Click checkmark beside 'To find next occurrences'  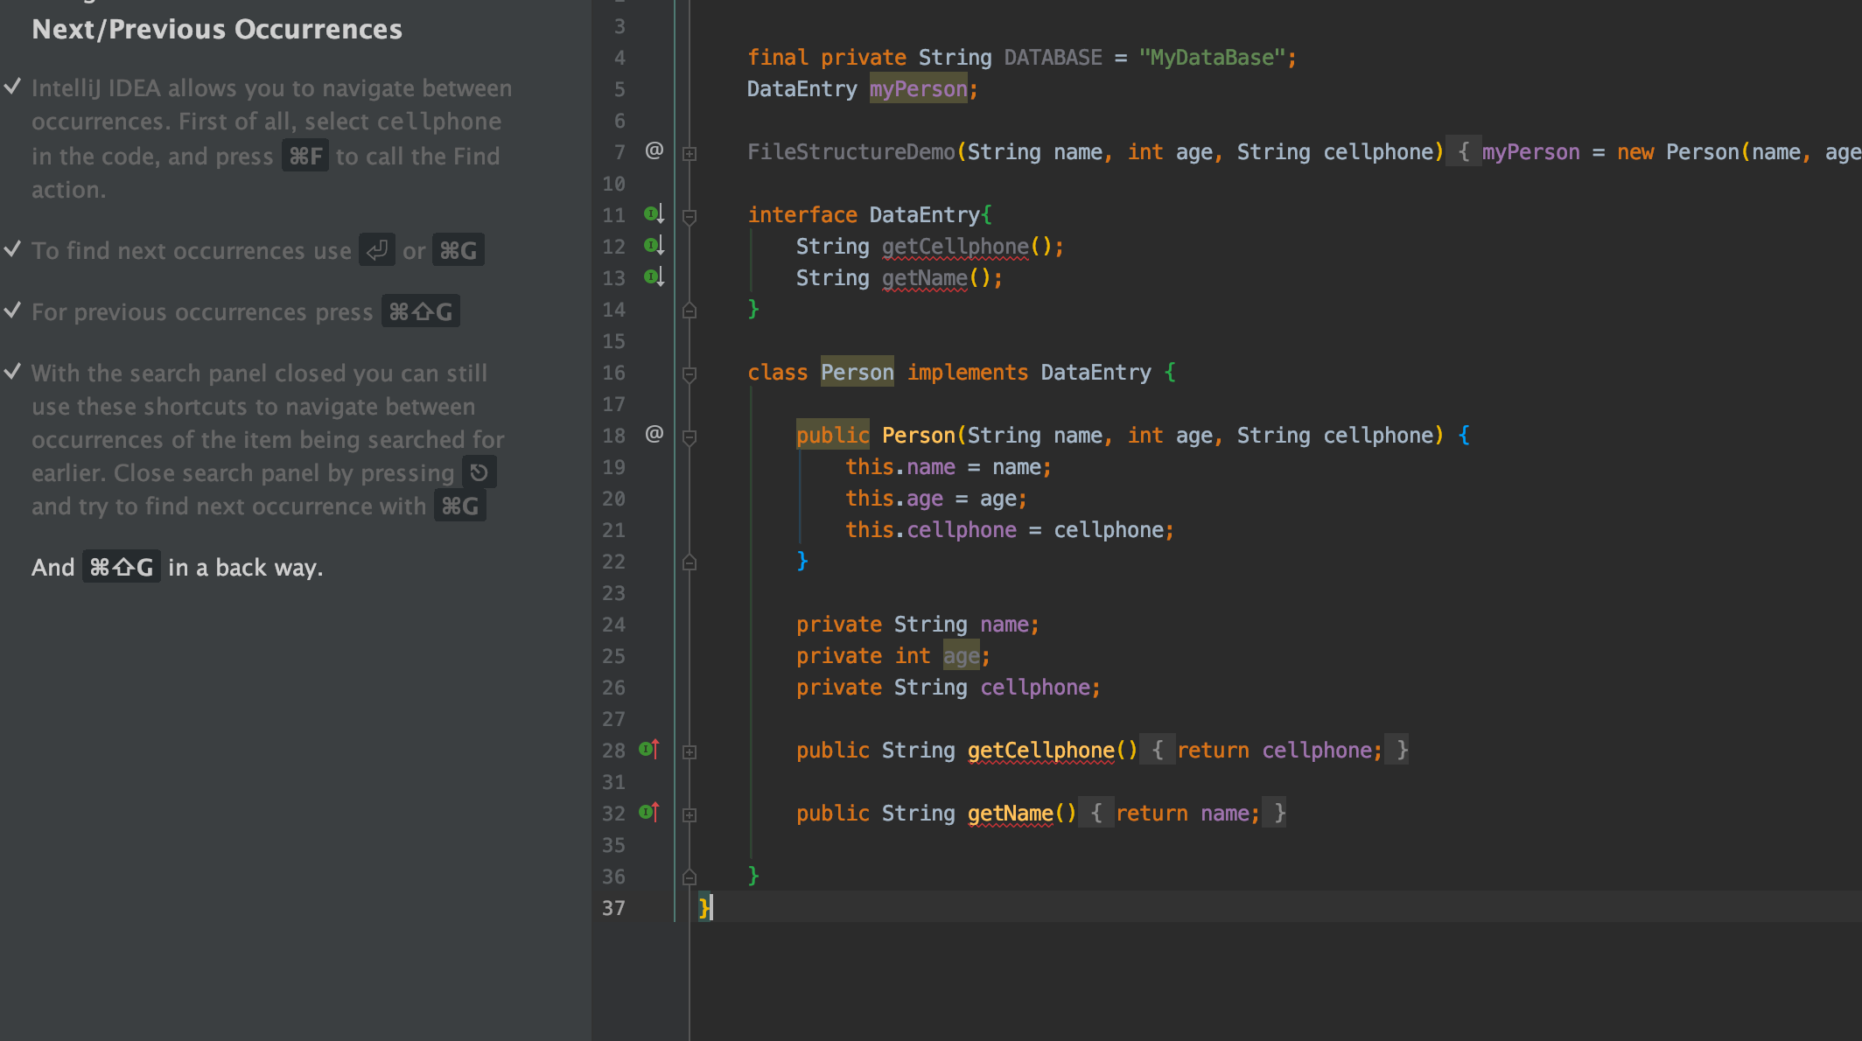(13, 249)
